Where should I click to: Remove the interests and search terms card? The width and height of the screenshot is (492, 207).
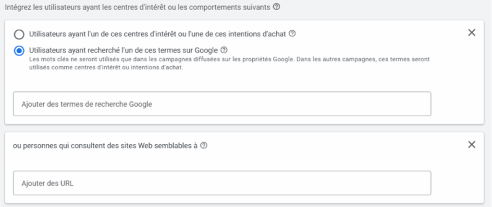(x=472, y=33)
